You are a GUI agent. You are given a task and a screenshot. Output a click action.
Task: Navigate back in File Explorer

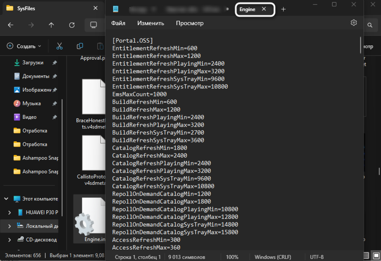(11, 25)
